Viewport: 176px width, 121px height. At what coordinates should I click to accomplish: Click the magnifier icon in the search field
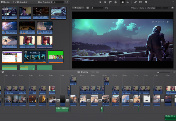(55, 2)
